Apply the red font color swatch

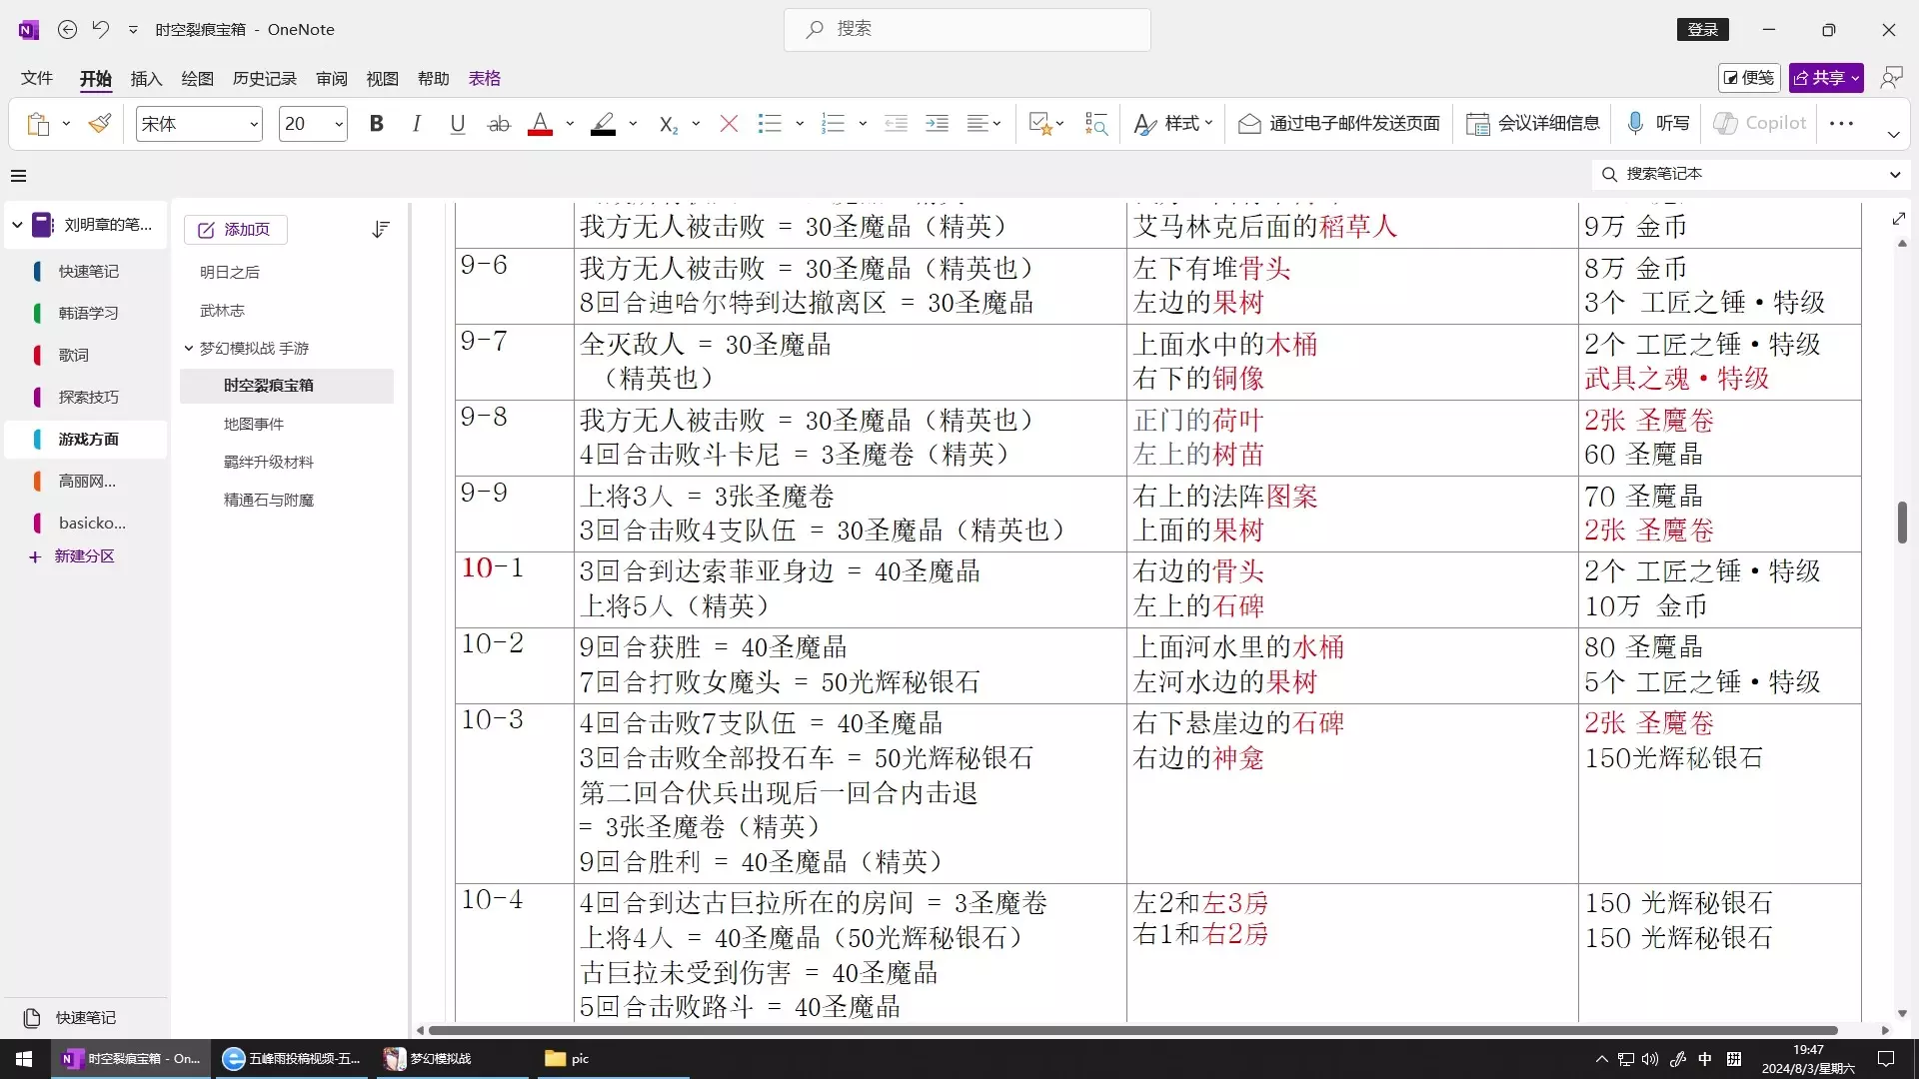540,124
